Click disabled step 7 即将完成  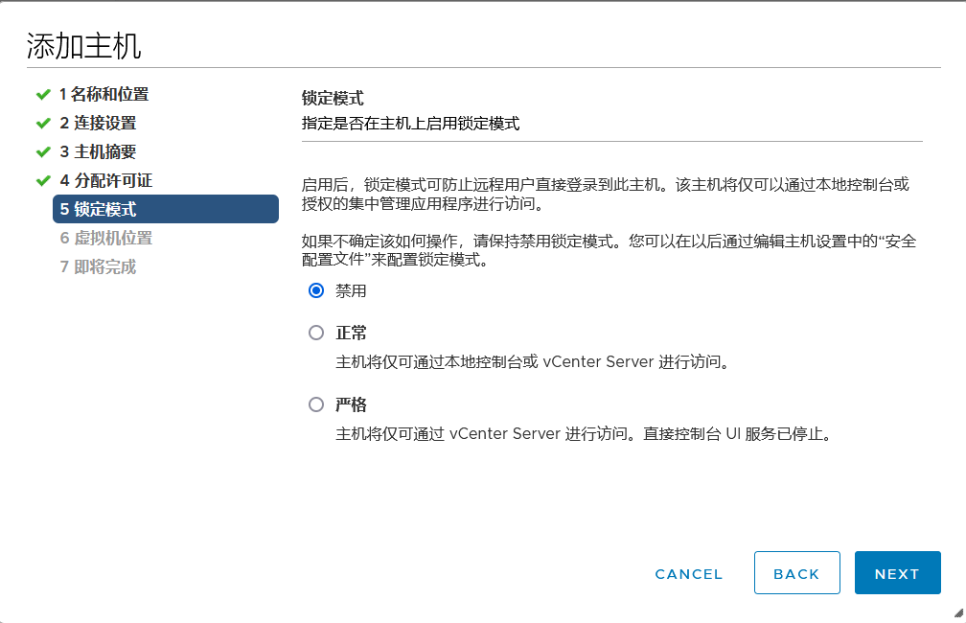98,266
